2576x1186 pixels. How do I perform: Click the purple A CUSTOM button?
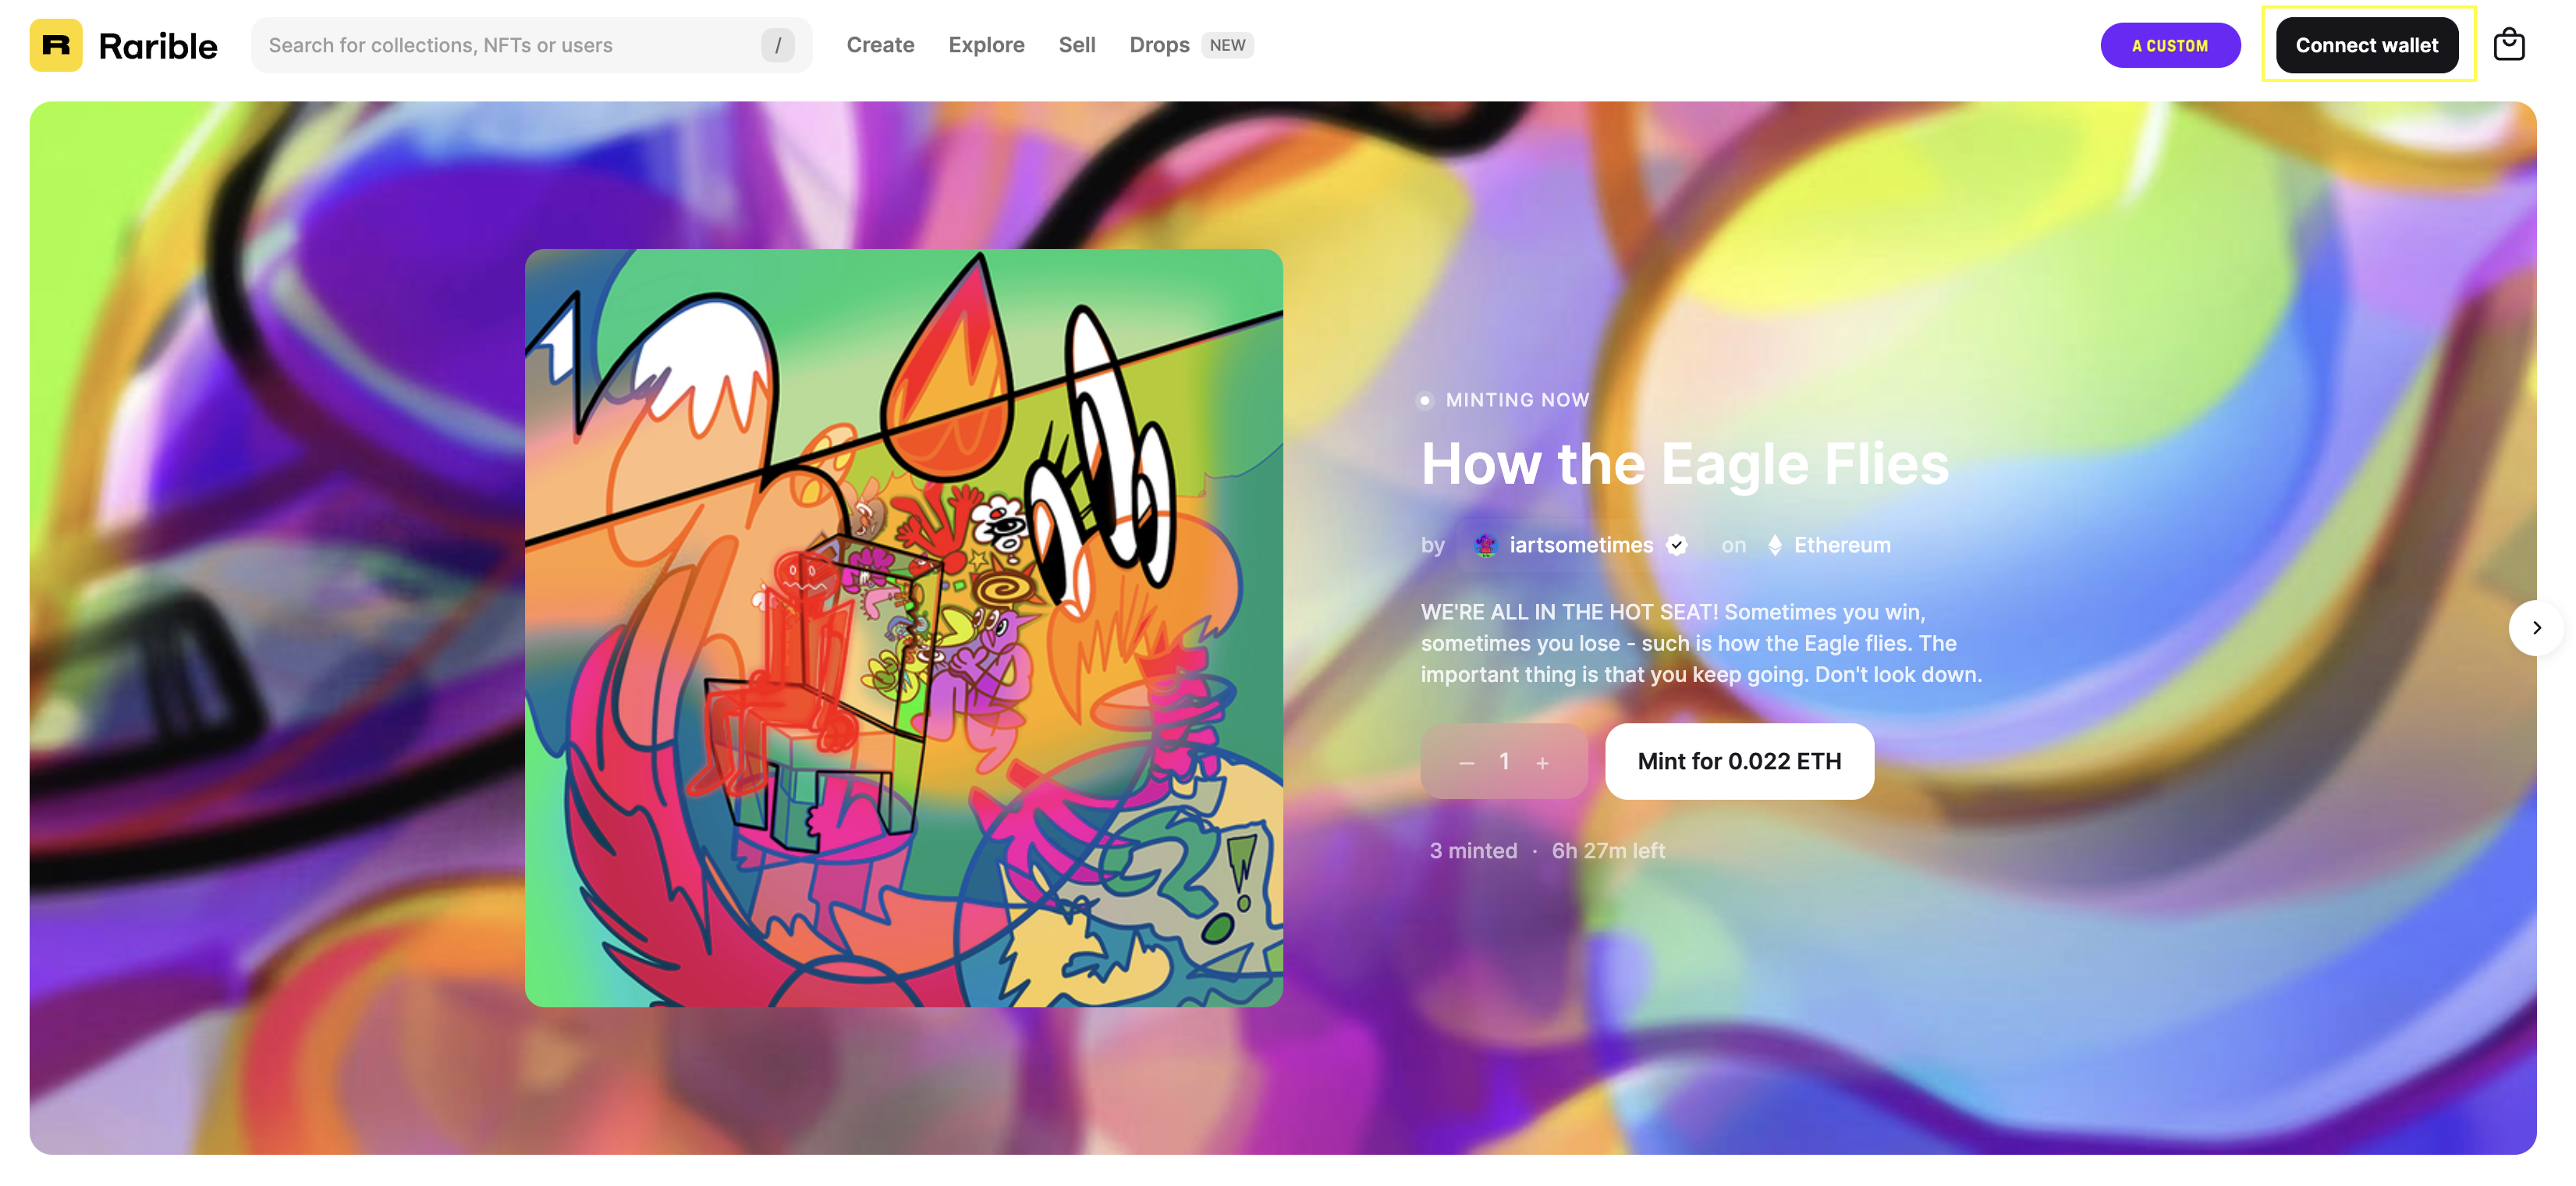(x=2170, y=45)
